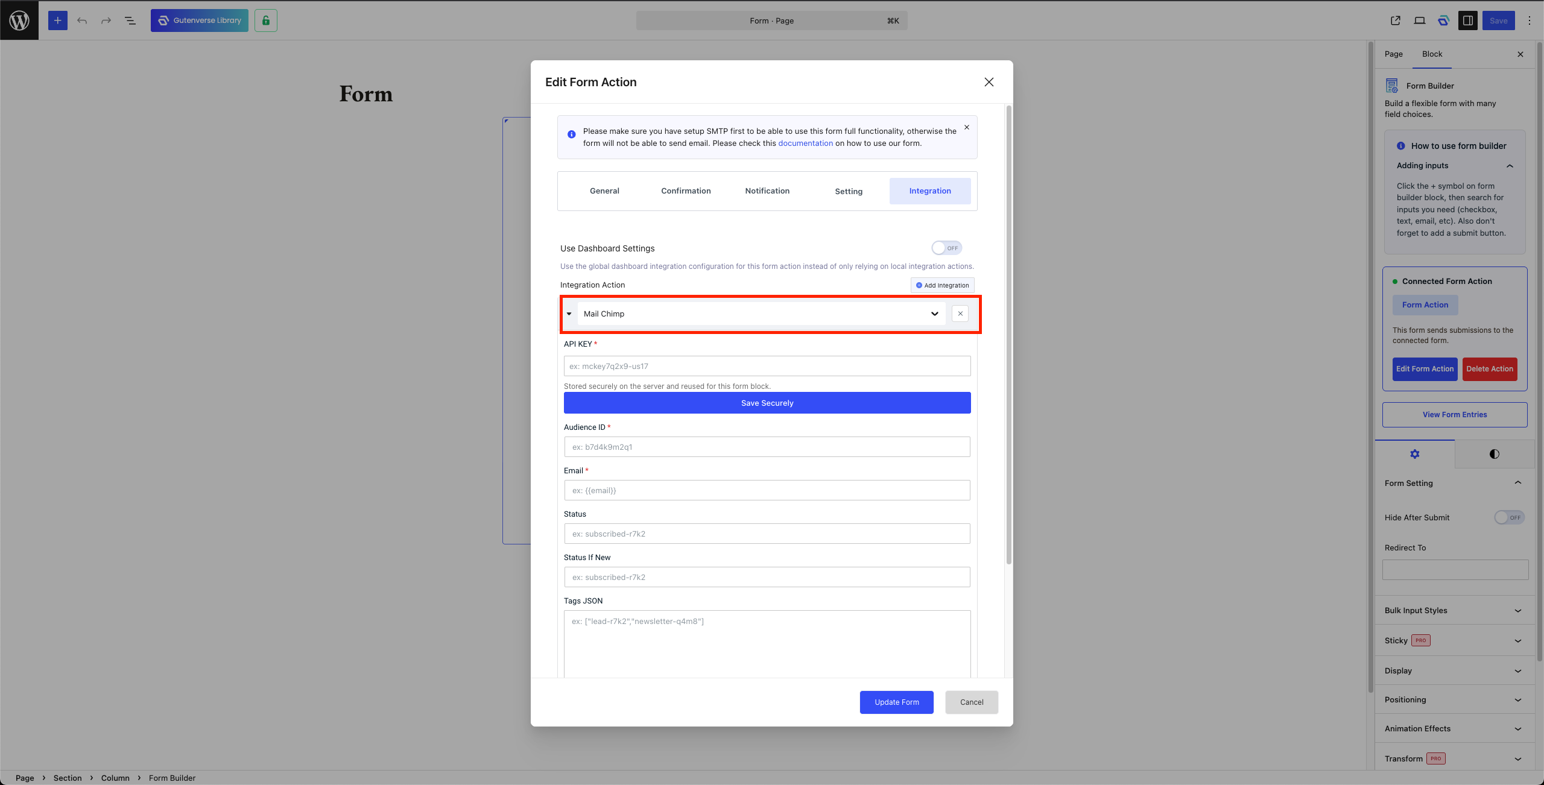Click the Gutenverse icon in top toolbar
The image size is (1544, 785).
tap(1443, 20)
